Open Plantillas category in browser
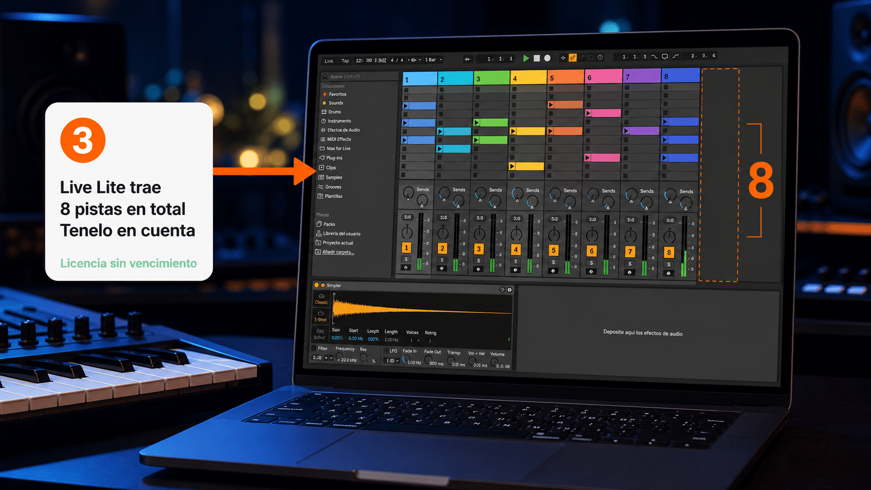The width and height of the screenshot is (871, 490). pyautogui.click(x=333, y=196)
